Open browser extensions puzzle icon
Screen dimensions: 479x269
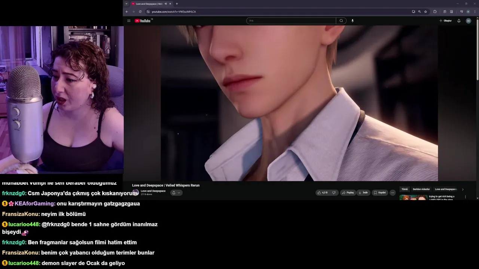[x=435, y=12]
